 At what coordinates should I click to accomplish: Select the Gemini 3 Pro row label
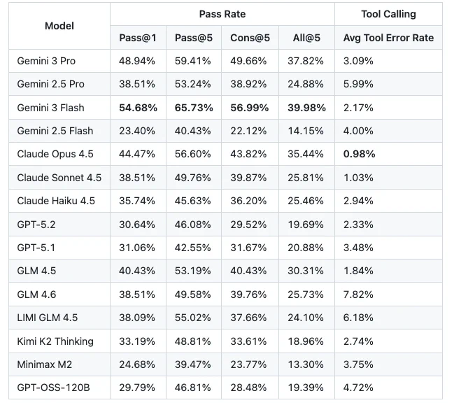click(x=46, y=61)
